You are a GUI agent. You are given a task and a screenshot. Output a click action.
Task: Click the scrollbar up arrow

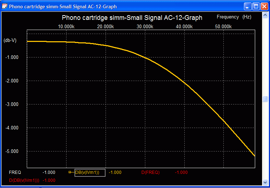pyautogui.click(x=265, y=14)
